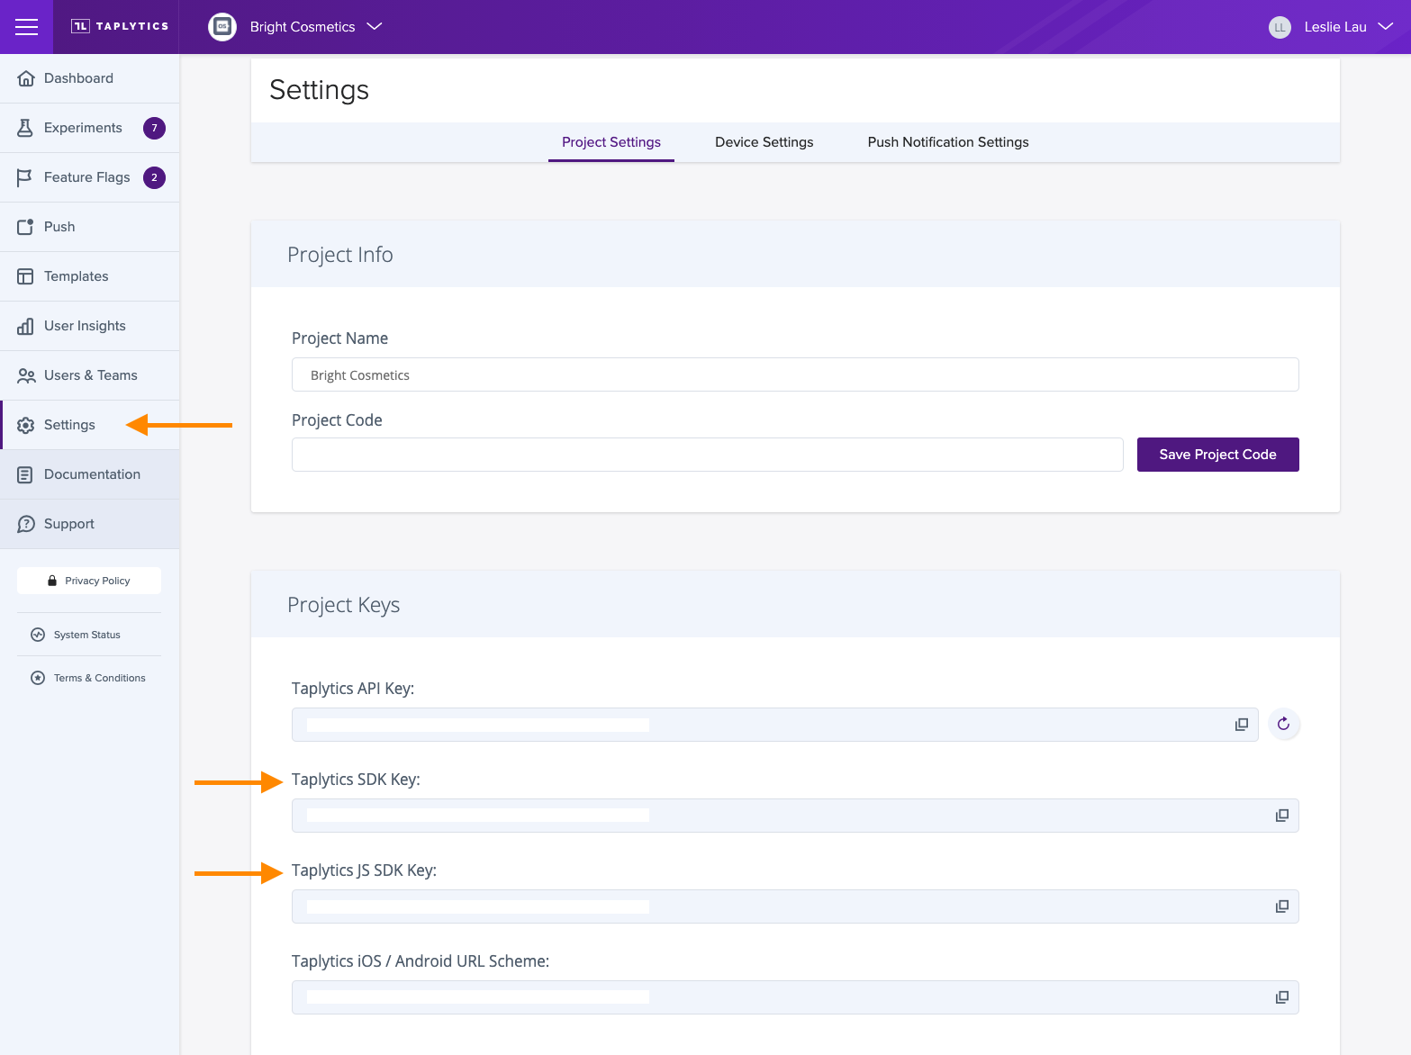Click the Dashboard home icon
Image resolution: width=1411 pixels, height=1055 pixels.
point(26,78)
